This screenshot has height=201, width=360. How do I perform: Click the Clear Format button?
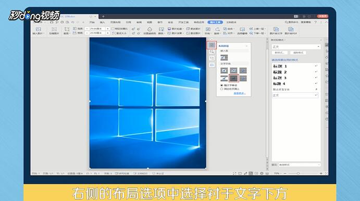point(298,53)
